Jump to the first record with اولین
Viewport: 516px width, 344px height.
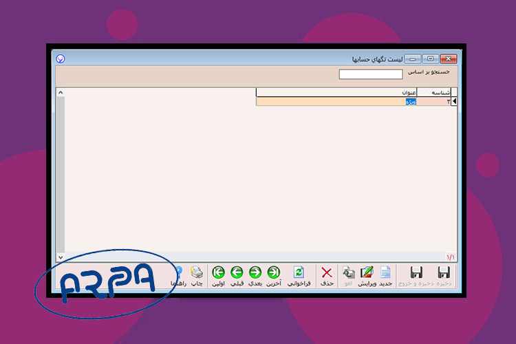click(218, 276)
